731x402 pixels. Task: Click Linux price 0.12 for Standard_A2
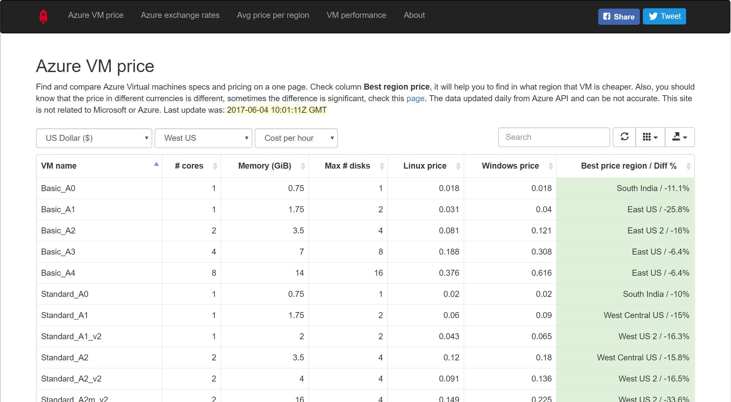tap(451, 358)
